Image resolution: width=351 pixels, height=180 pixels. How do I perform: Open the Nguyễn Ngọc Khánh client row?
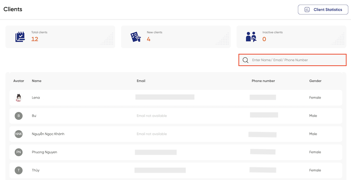(176, 134)
